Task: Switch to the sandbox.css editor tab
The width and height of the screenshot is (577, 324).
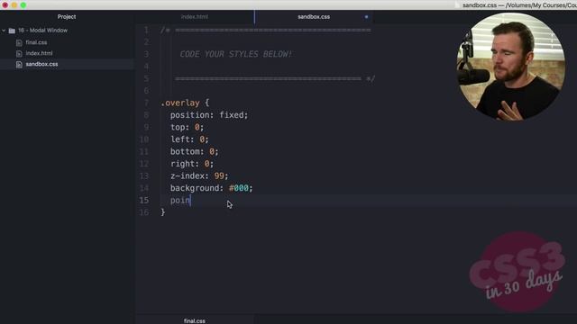Action: pyautogui.click(x=314, y=17)
